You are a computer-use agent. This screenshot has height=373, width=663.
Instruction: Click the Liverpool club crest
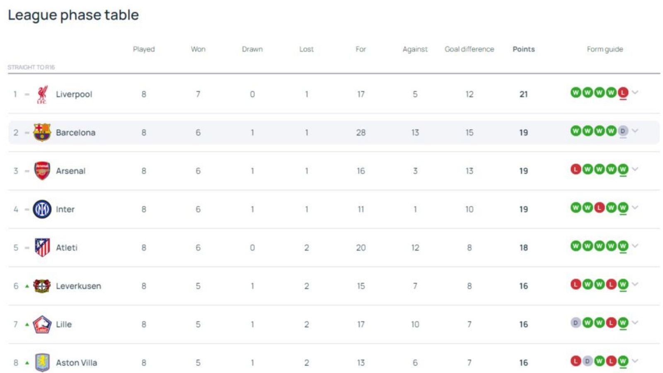pyautogui.click(x=42, y=94)
